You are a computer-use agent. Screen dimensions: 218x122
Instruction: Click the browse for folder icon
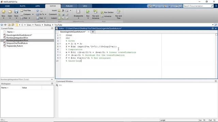point(13,25)
